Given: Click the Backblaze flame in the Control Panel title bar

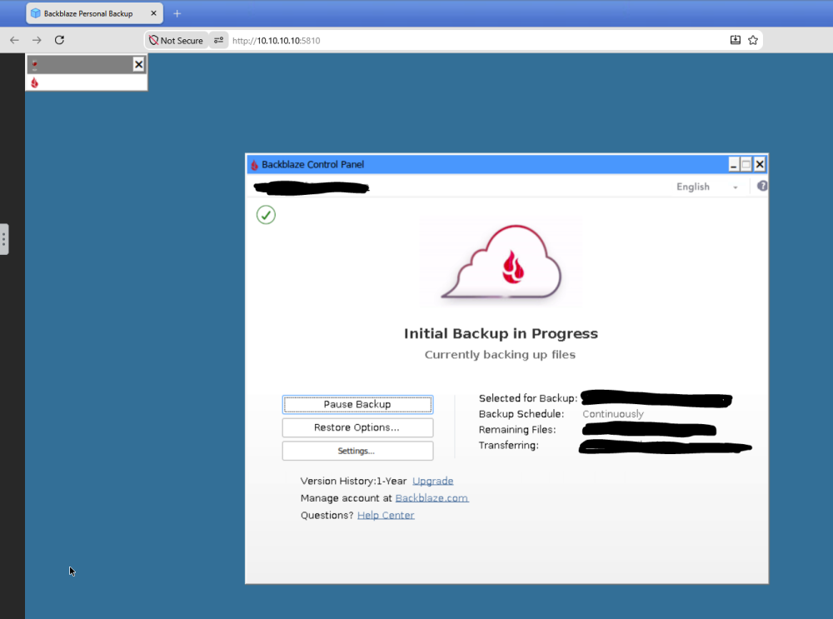Looking at the screenshot, I should pyautogui.click(x=254, y=165).
